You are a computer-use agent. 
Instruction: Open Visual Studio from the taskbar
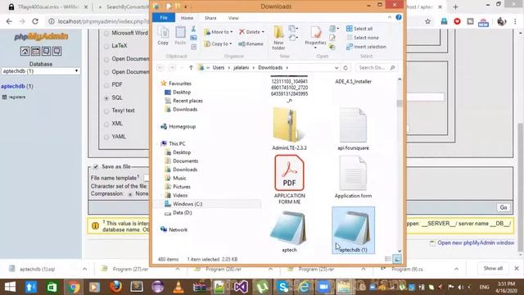click(241, 287)
